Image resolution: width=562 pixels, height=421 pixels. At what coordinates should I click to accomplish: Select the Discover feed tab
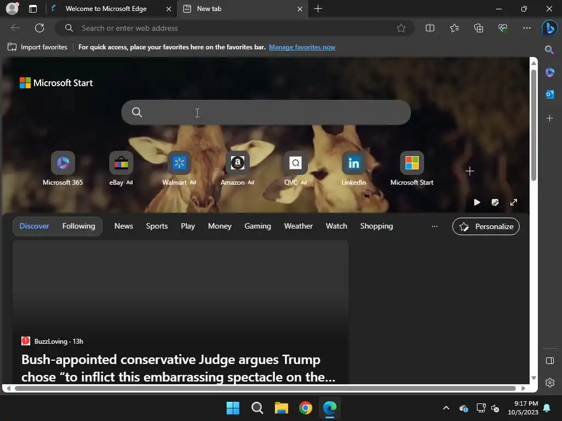click(35, 226)
